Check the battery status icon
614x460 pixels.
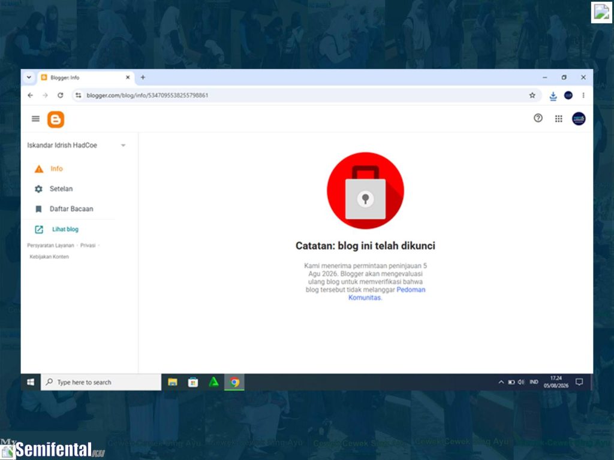[x=511, y=382]
